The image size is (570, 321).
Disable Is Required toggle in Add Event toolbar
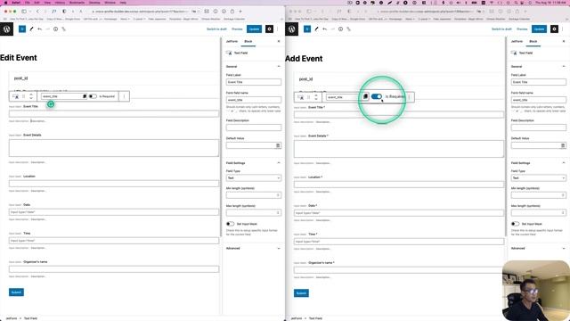coord(377,96)
